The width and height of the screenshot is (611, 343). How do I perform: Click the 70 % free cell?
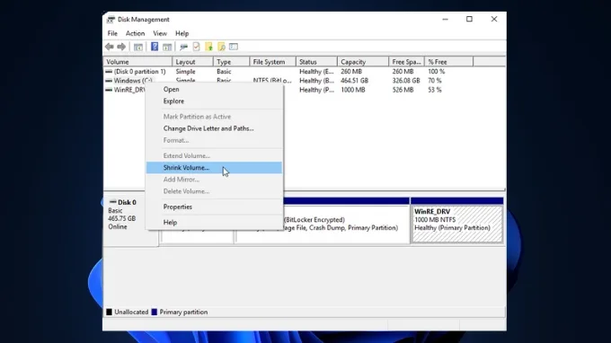click(435, 81)
